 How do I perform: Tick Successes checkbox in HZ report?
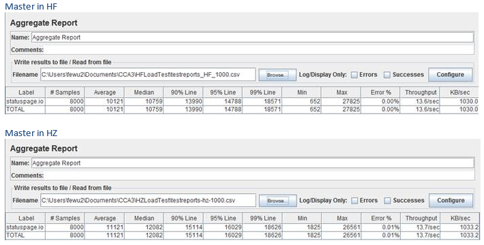tap(387, 201)
